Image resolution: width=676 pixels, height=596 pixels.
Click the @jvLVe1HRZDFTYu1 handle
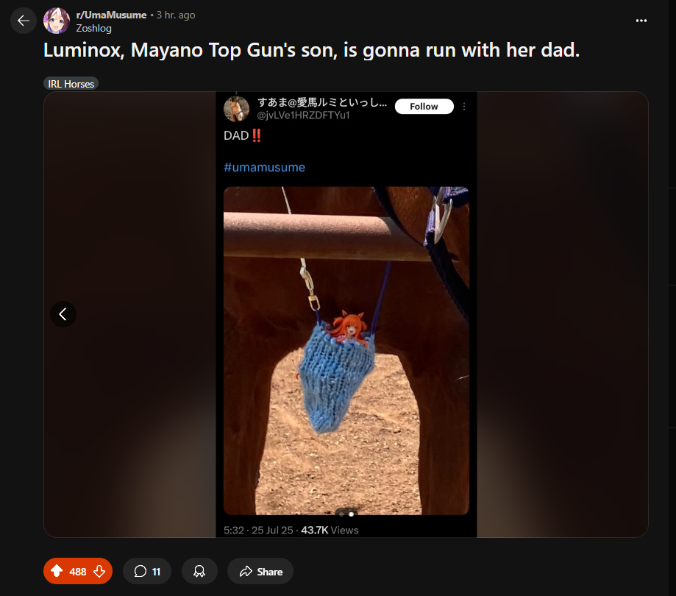point(303,115)
